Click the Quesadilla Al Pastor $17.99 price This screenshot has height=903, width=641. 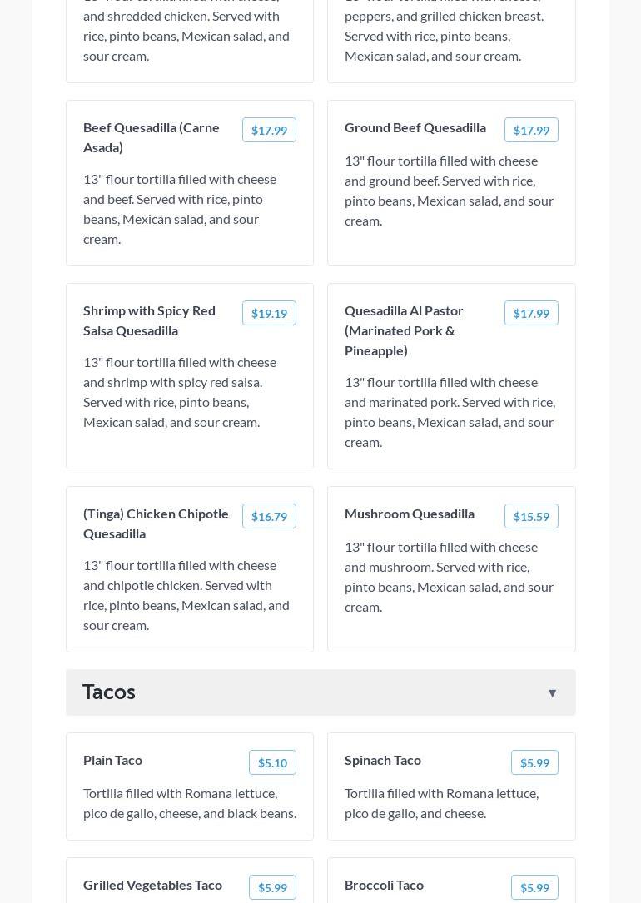pos(531,313)
